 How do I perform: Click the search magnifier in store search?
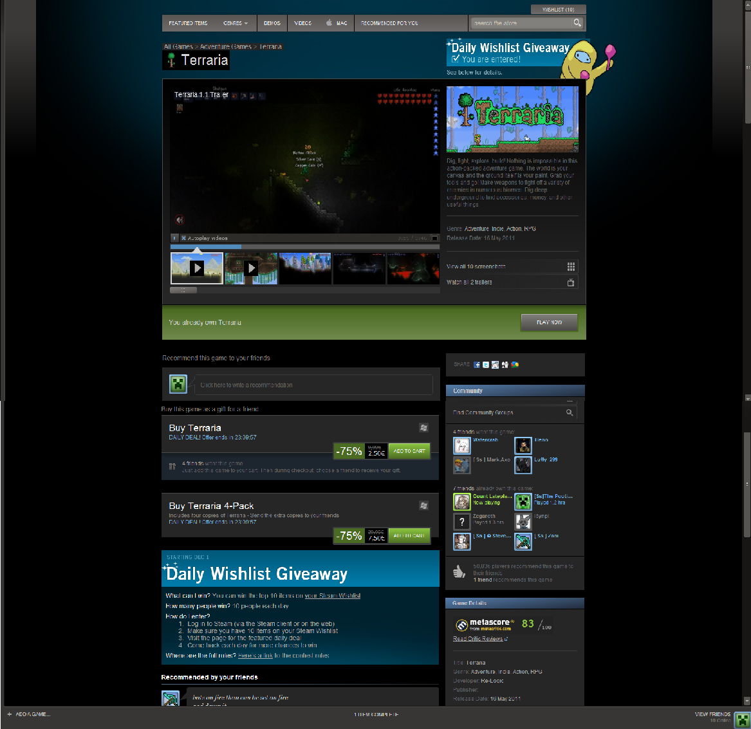click(577, 23)
